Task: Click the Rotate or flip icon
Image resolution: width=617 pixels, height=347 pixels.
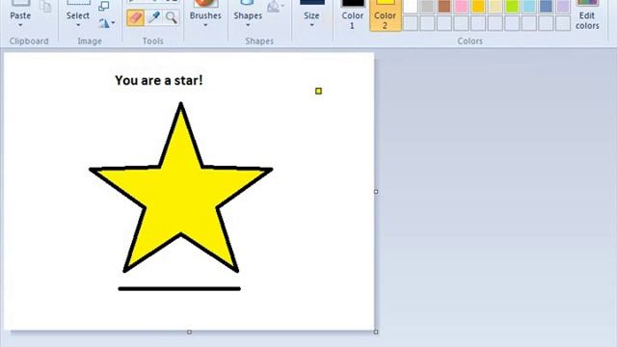Action: pyautogui.click(x=104, y=23)
